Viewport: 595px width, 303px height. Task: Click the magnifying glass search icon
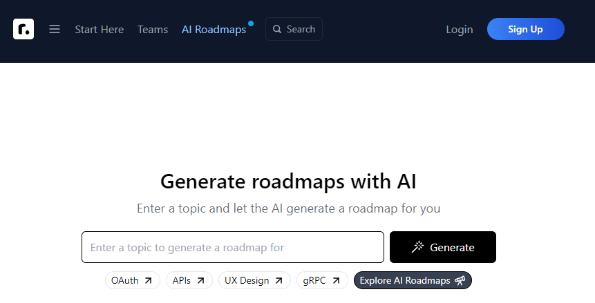click(x=277, y=29)
